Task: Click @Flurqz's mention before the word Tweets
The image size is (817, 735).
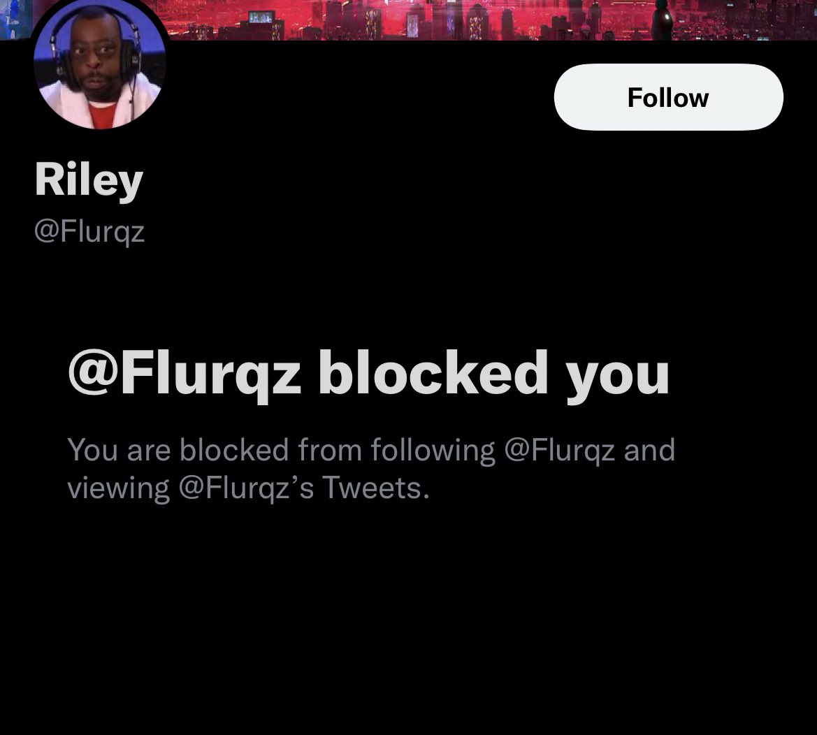Action: pos(246,488)
